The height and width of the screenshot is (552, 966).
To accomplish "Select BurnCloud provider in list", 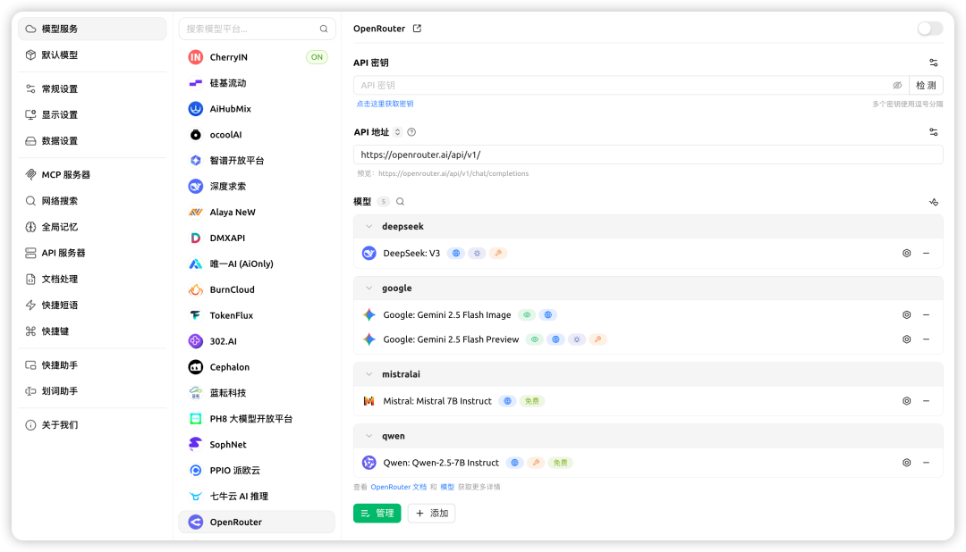I will click(x=257, y=290).
